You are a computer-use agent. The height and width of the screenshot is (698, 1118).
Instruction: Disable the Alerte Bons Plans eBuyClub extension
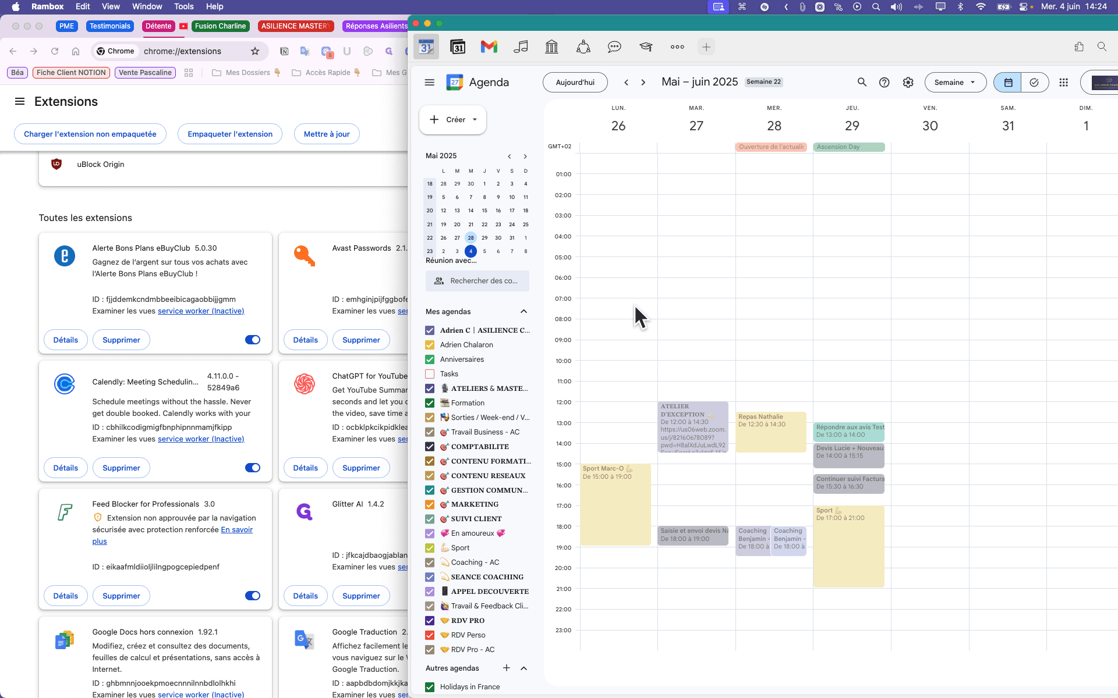253,340
